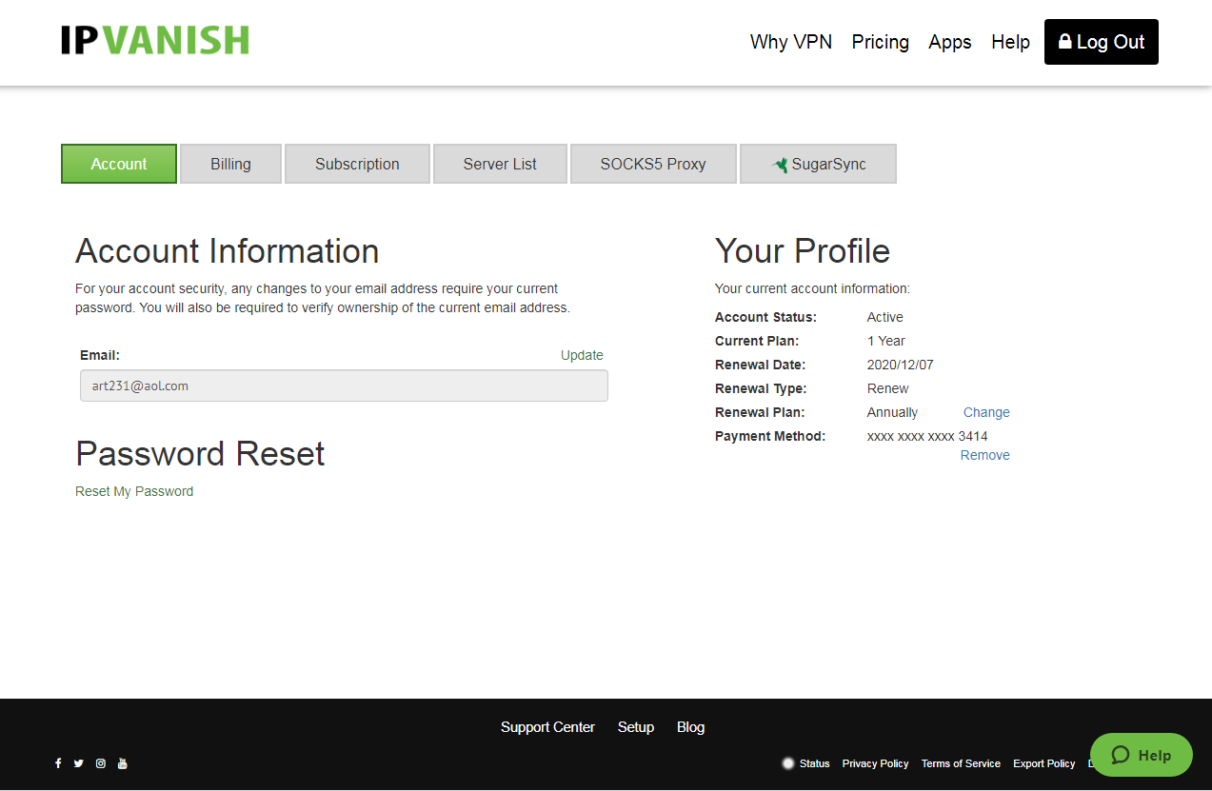Open Blog footer link
The height and width of the screenshot is (791, 1212).
coord(691,727)
